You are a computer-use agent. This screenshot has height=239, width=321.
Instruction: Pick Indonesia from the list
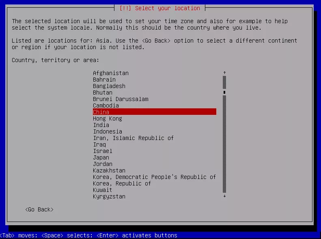tap(108, 131)
